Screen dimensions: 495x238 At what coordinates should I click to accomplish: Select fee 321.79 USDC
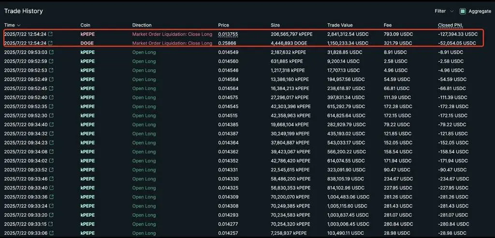click(x=398, y=43)
